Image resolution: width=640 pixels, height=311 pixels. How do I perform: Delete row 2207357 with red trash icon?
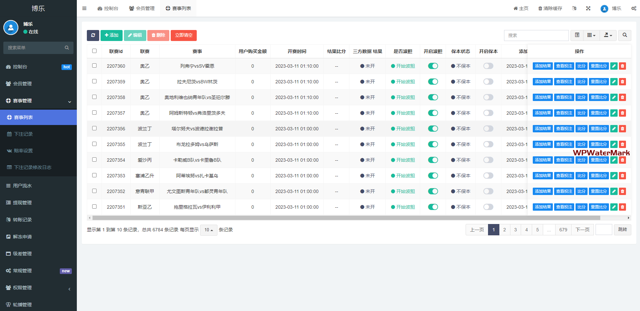[x=622, y=113]
